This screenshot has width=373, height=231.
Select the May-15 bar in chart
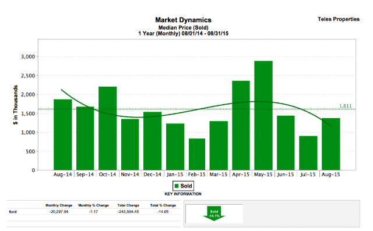tap(263, 115)
